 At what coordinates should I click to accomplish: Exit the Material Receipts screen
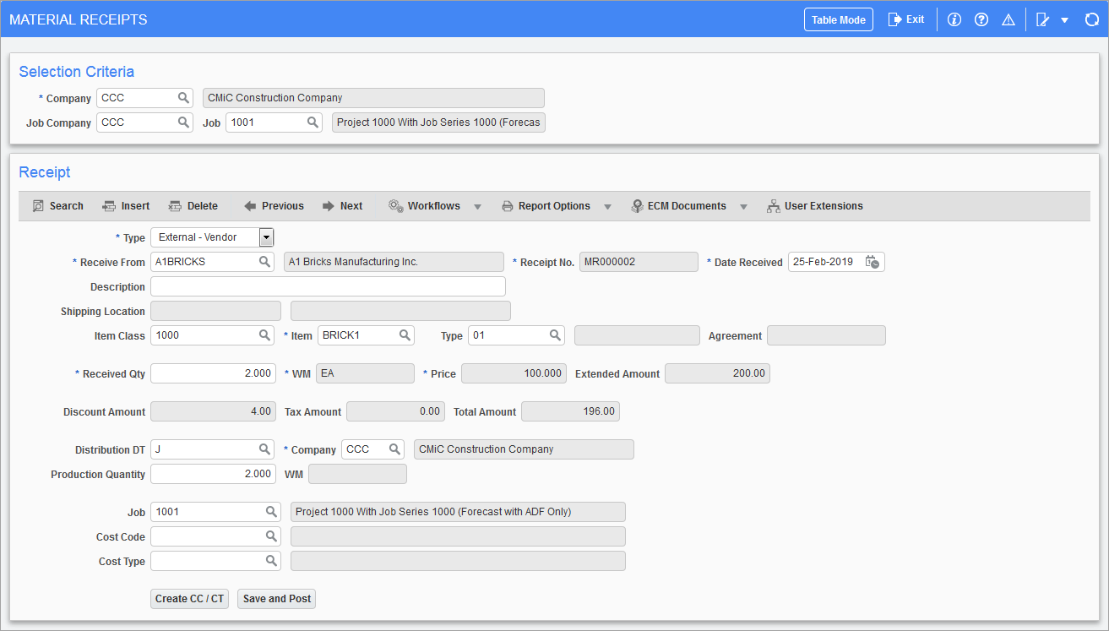tap(905, 19)
